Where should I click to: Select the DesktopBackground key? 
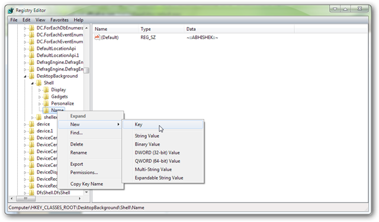pos(57,76)
